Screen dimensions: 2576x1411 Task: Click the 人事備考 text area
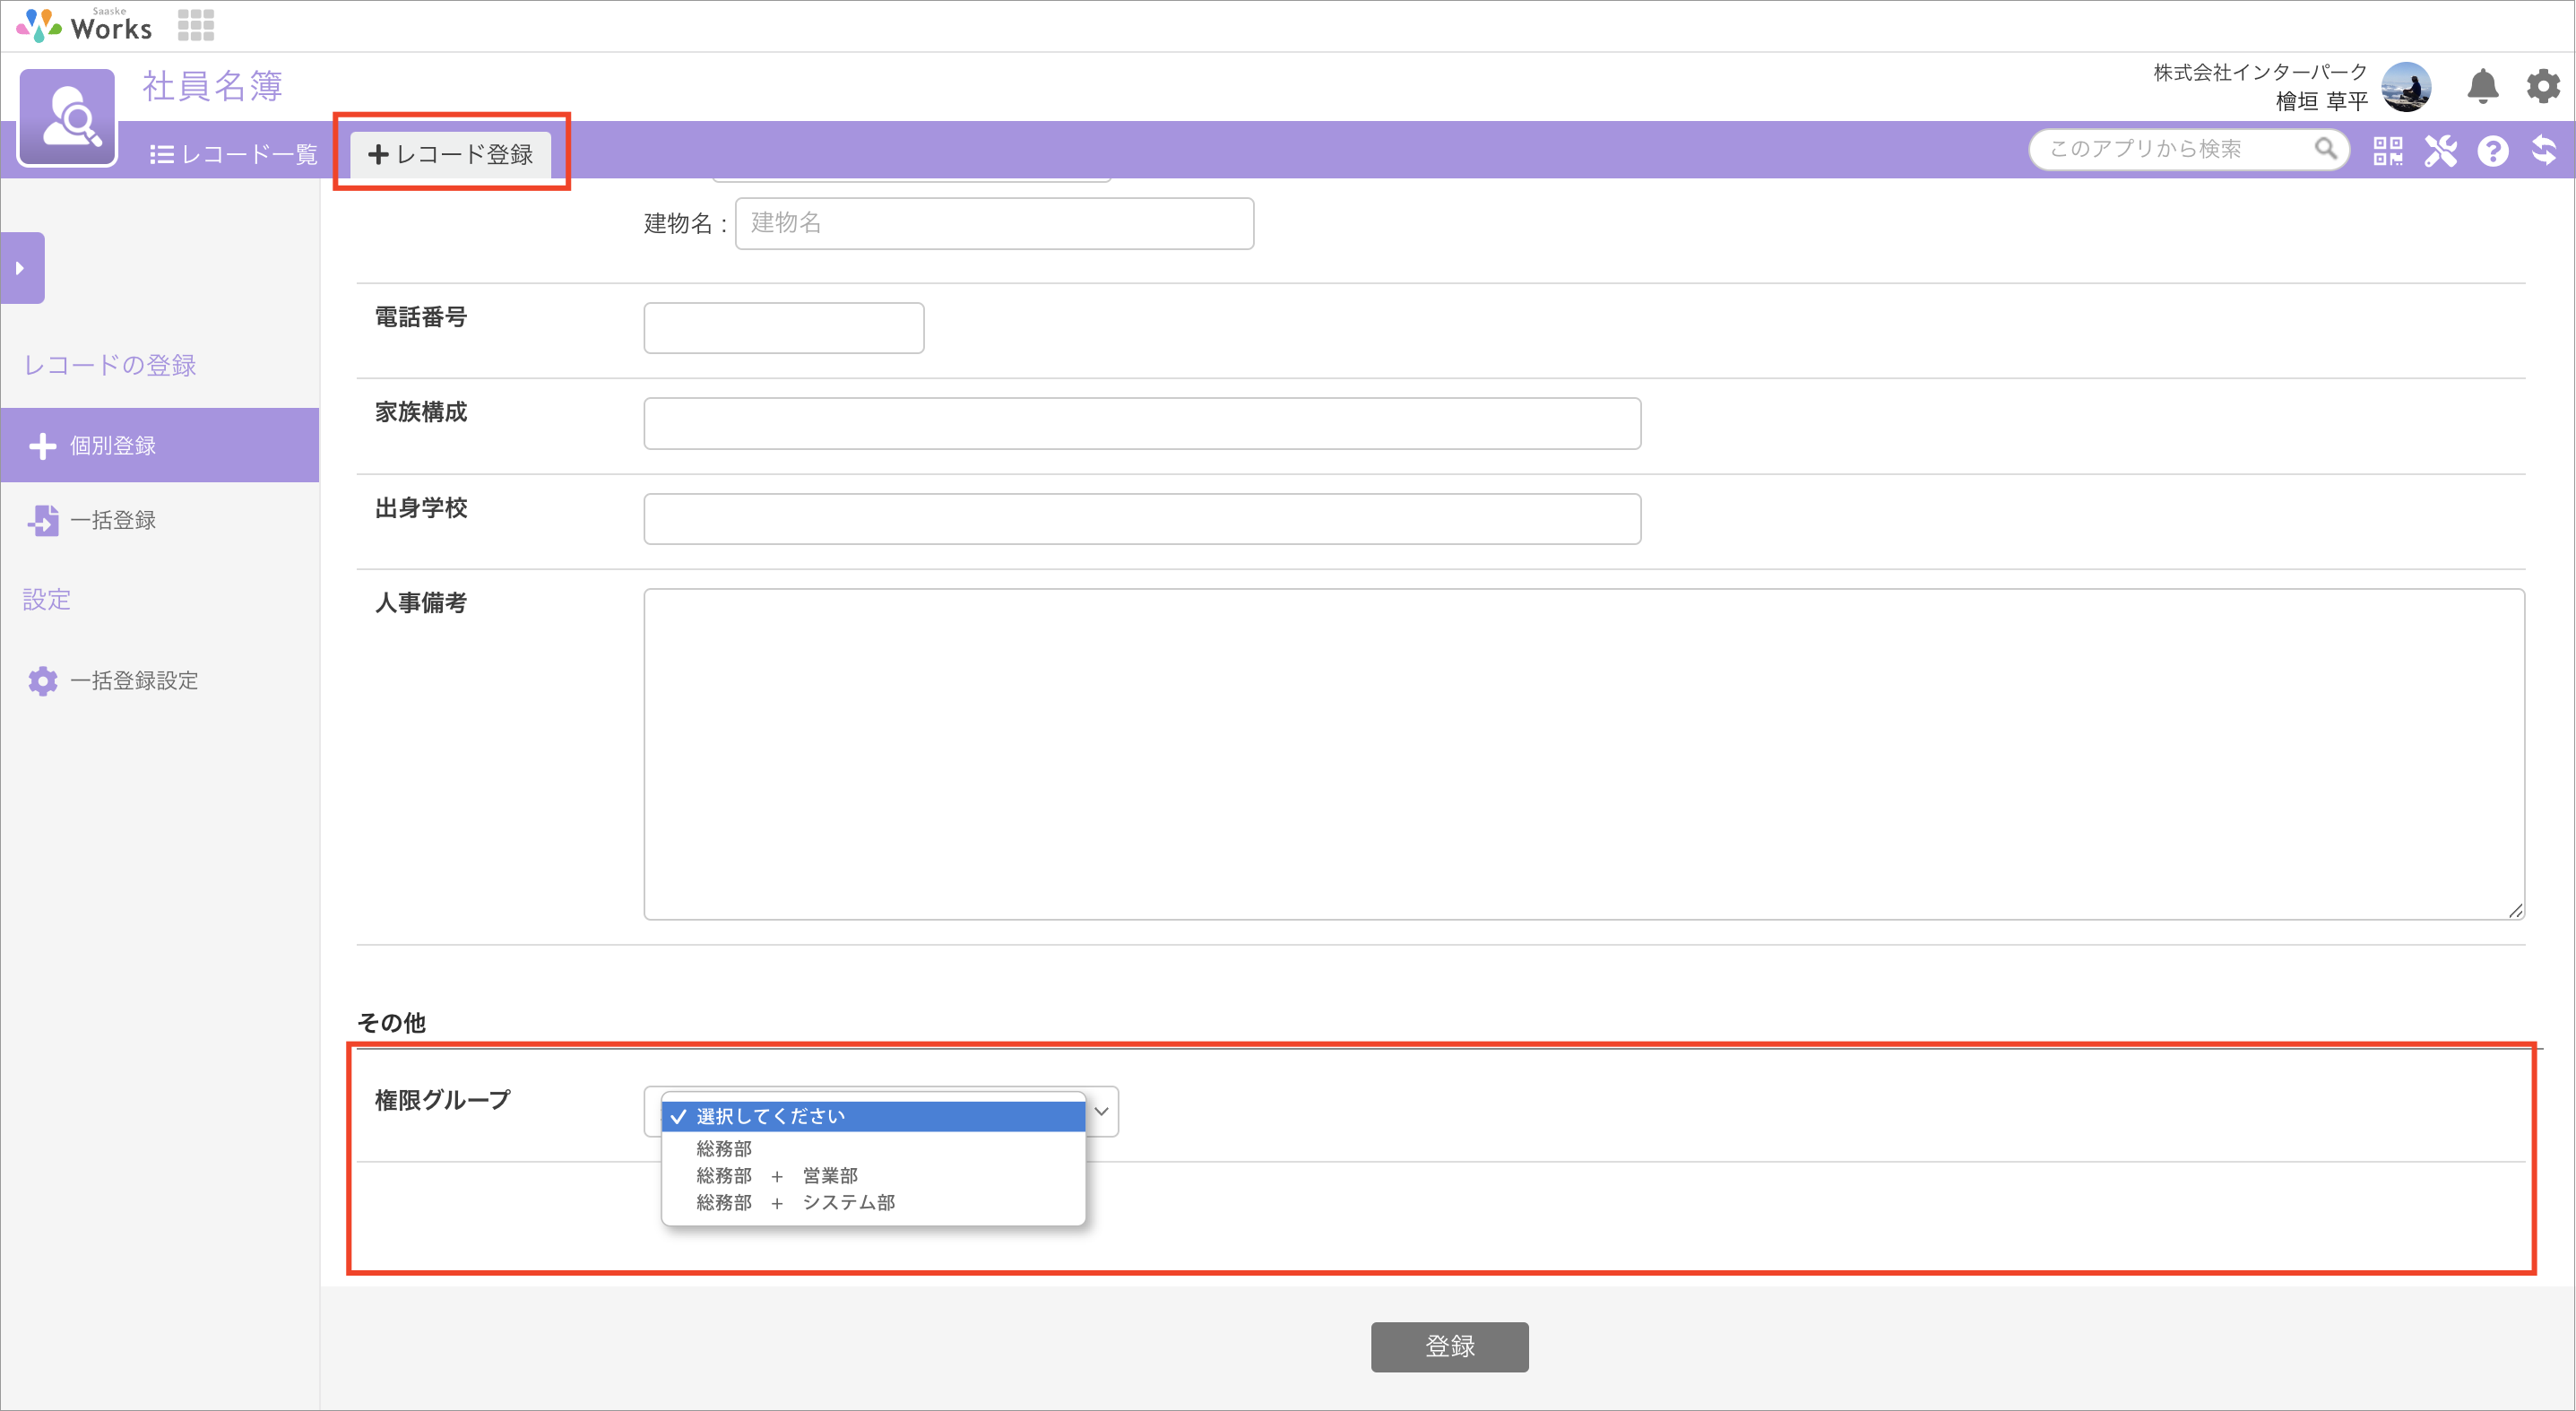point(1584,754)
